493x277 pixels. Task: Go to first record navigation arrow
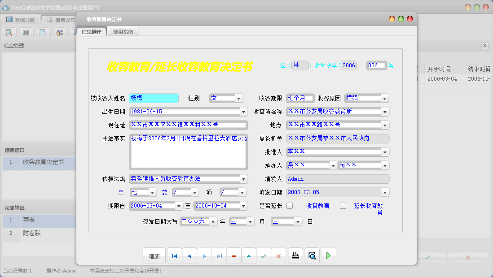pos(174,256)
